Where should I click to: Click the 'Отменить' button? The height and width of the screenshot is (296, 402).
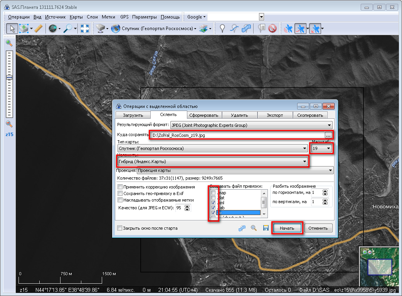tap(318, 228)
